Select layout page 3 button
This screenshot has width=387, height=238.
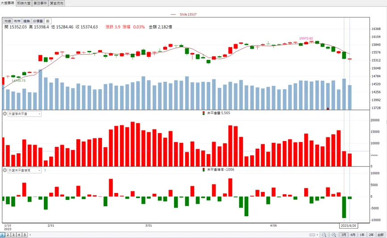[13, 235]
